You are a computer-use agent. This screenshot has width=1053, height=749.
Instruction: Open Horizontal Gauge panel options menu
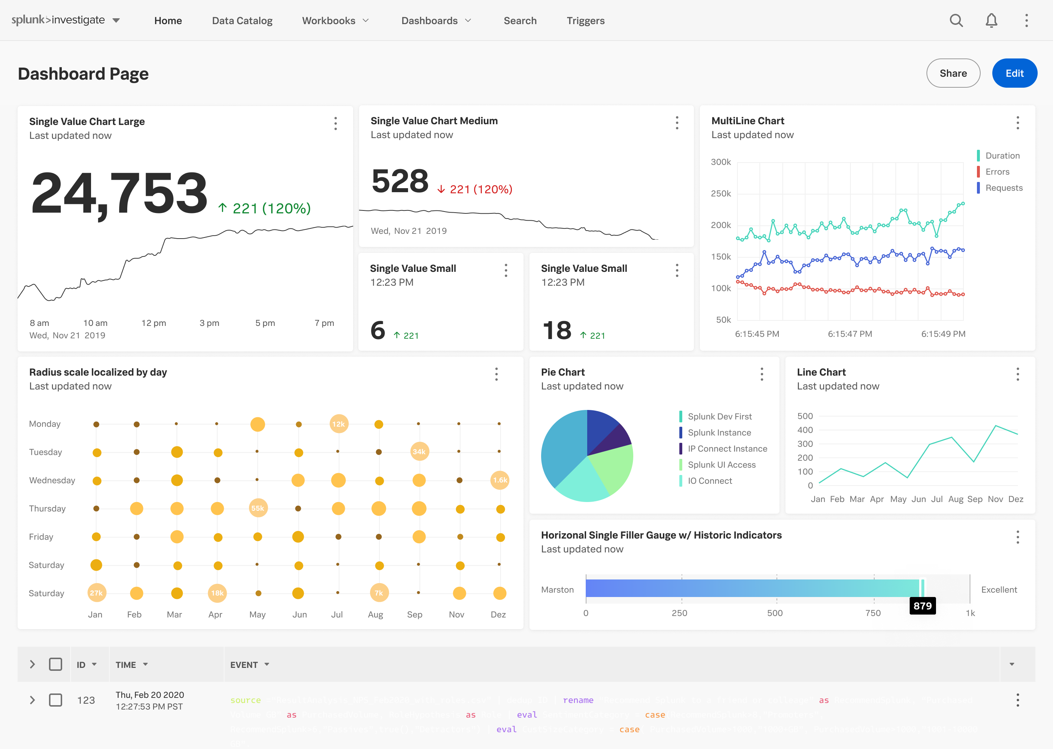click(x=1018, y=537)
